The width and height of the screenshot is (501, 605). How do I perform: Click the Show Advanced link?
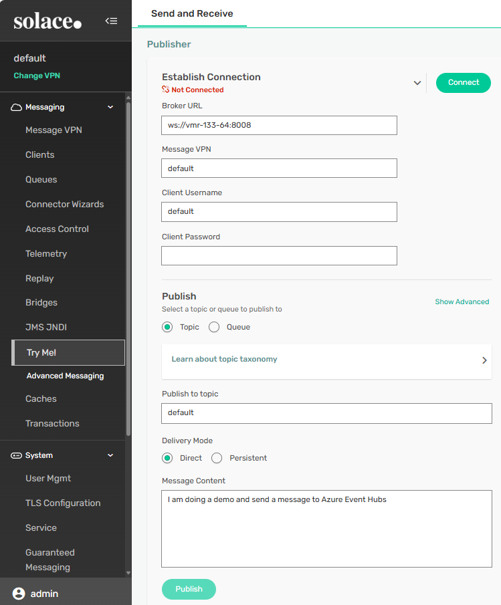(462, 301)
